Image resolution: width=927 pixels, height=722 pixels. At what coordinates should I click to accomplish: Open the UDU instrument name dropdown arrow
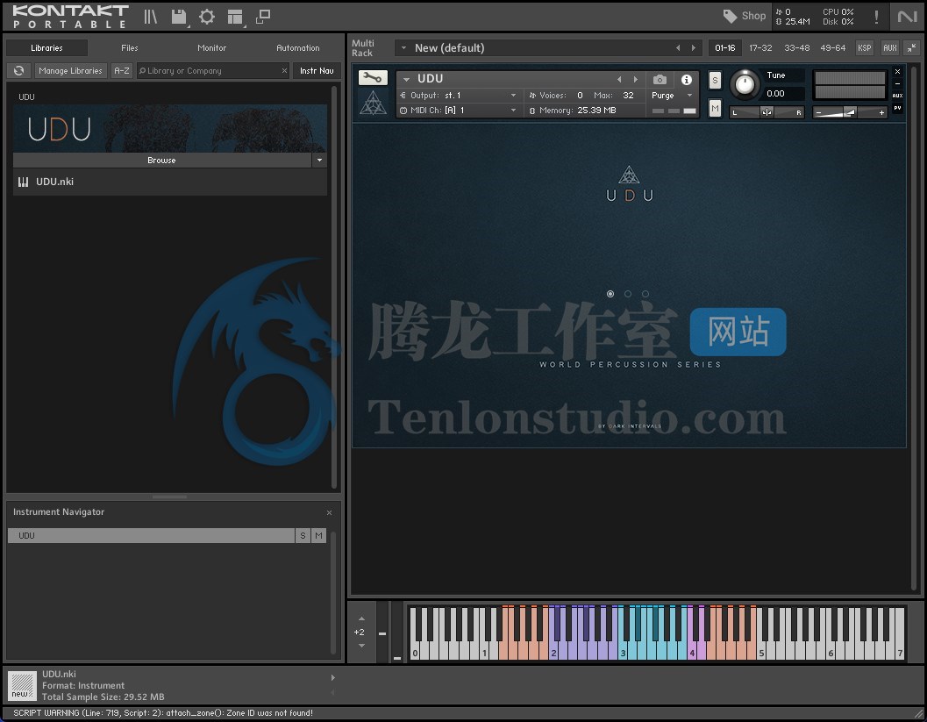point(406,79)
